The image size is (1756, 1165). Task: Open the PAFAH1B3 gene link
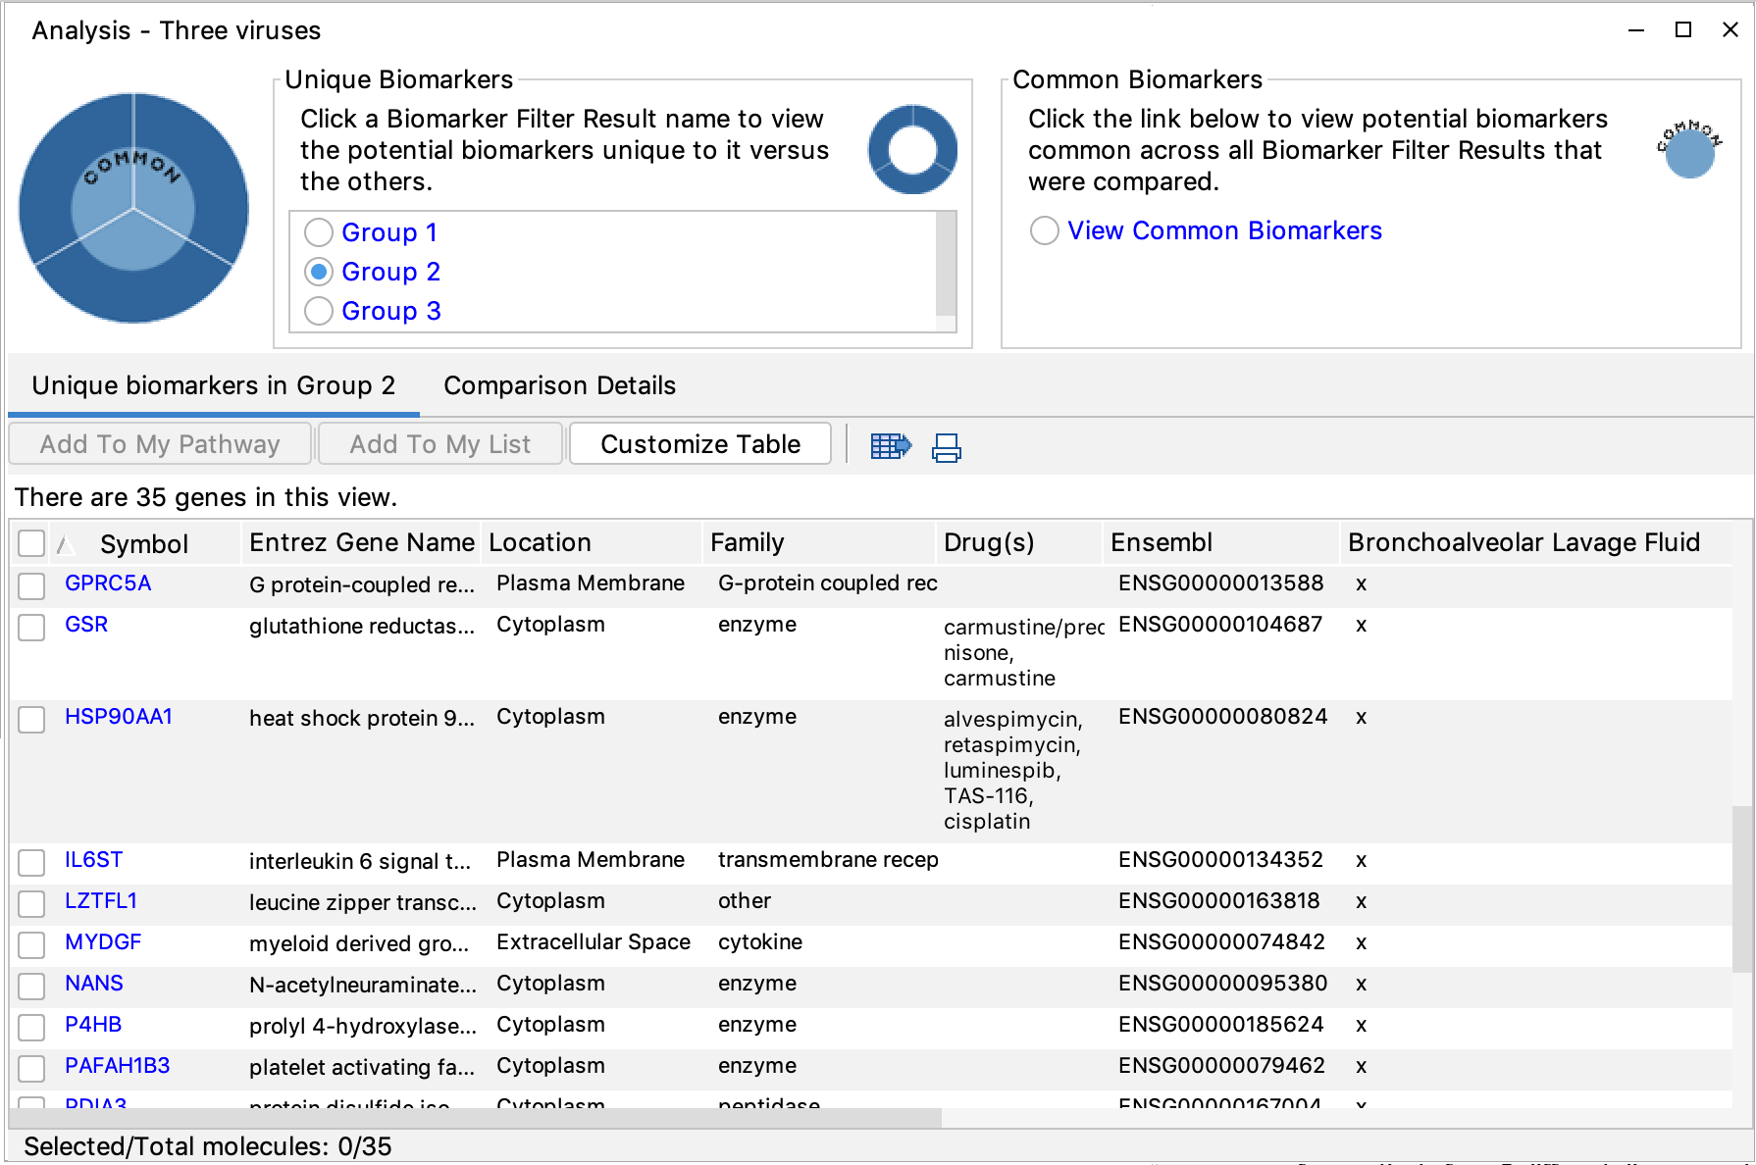(x=118, y=1066)
